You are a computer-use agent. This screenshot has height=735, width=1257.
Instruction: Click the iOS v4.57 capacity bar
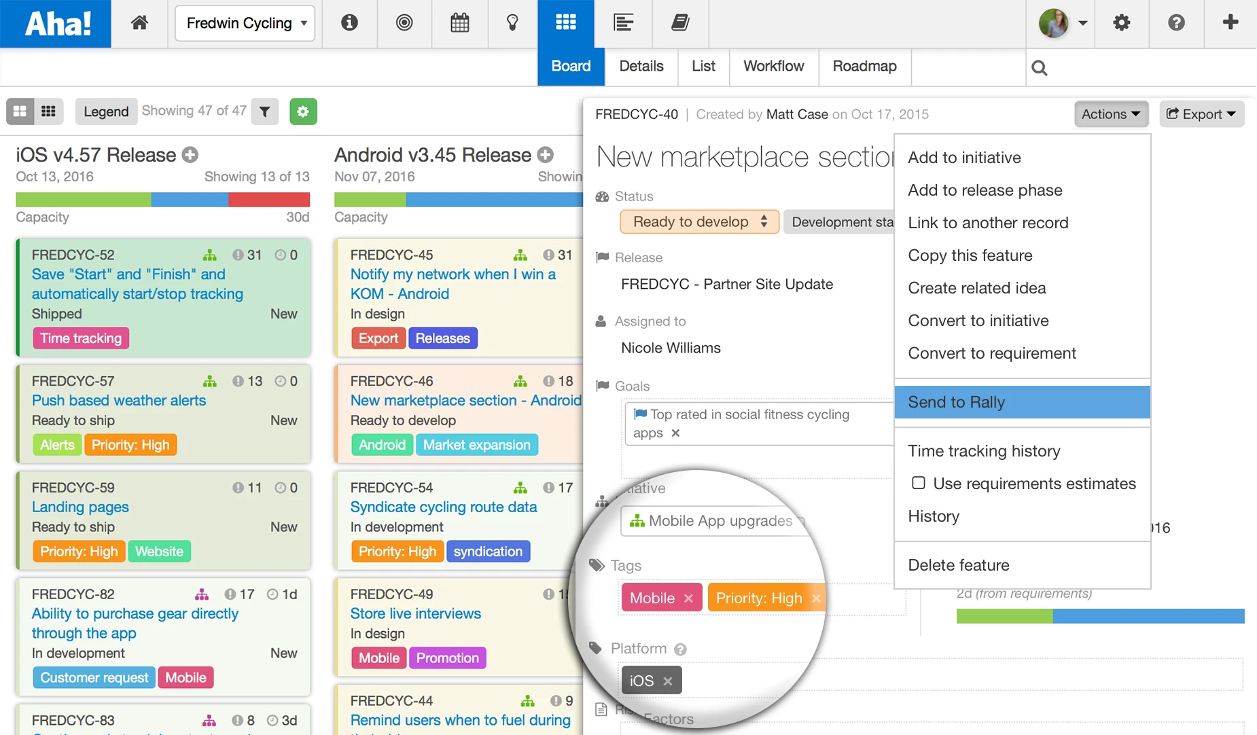point(163,199)
